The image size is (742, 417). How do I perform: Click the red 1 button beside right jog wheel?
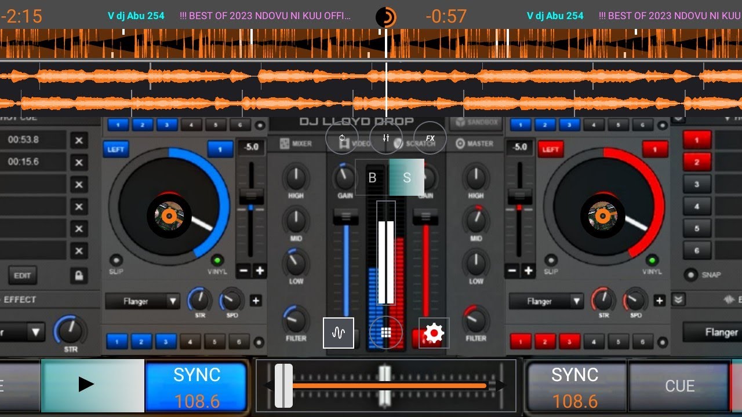click(x=655, y=149)
